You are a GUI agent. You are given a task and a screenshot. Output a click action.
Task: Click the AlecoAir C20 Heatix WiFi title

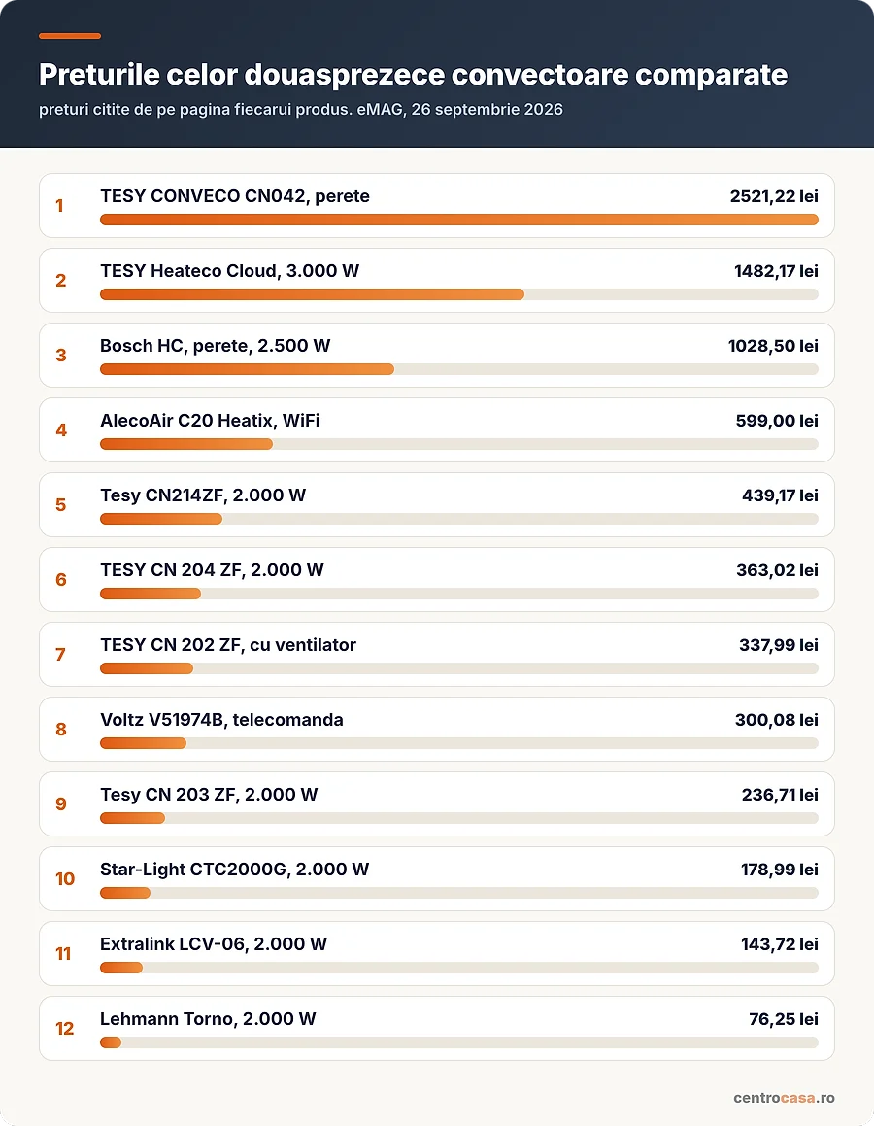coord(210,420)
